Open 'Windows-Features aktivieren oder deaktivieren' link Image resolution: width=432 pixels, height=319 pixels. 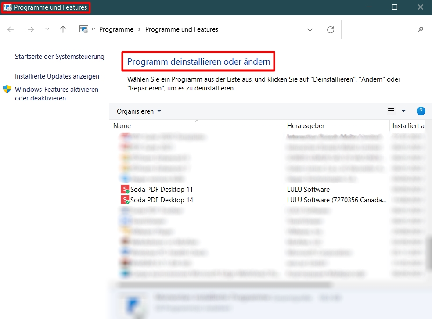tap(57, 93)
